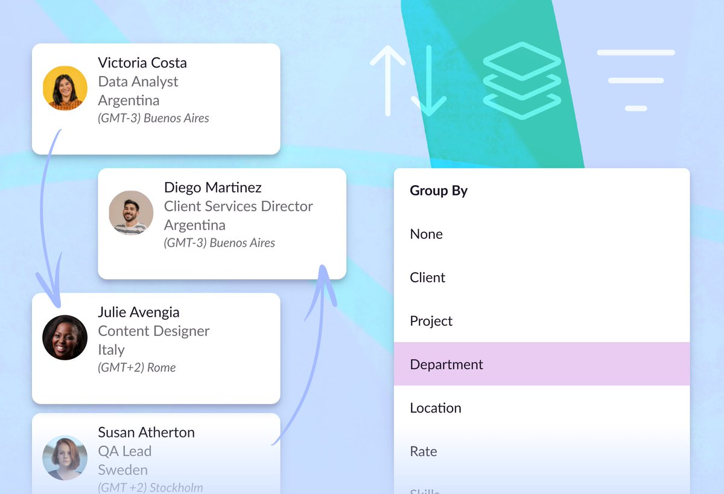Group people by Location
724x494 pixels.
(542, 408)
